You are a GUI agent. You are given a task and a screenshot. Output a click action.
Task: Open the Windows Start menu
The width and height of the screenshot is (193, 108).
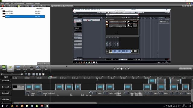tap(2, 106)
